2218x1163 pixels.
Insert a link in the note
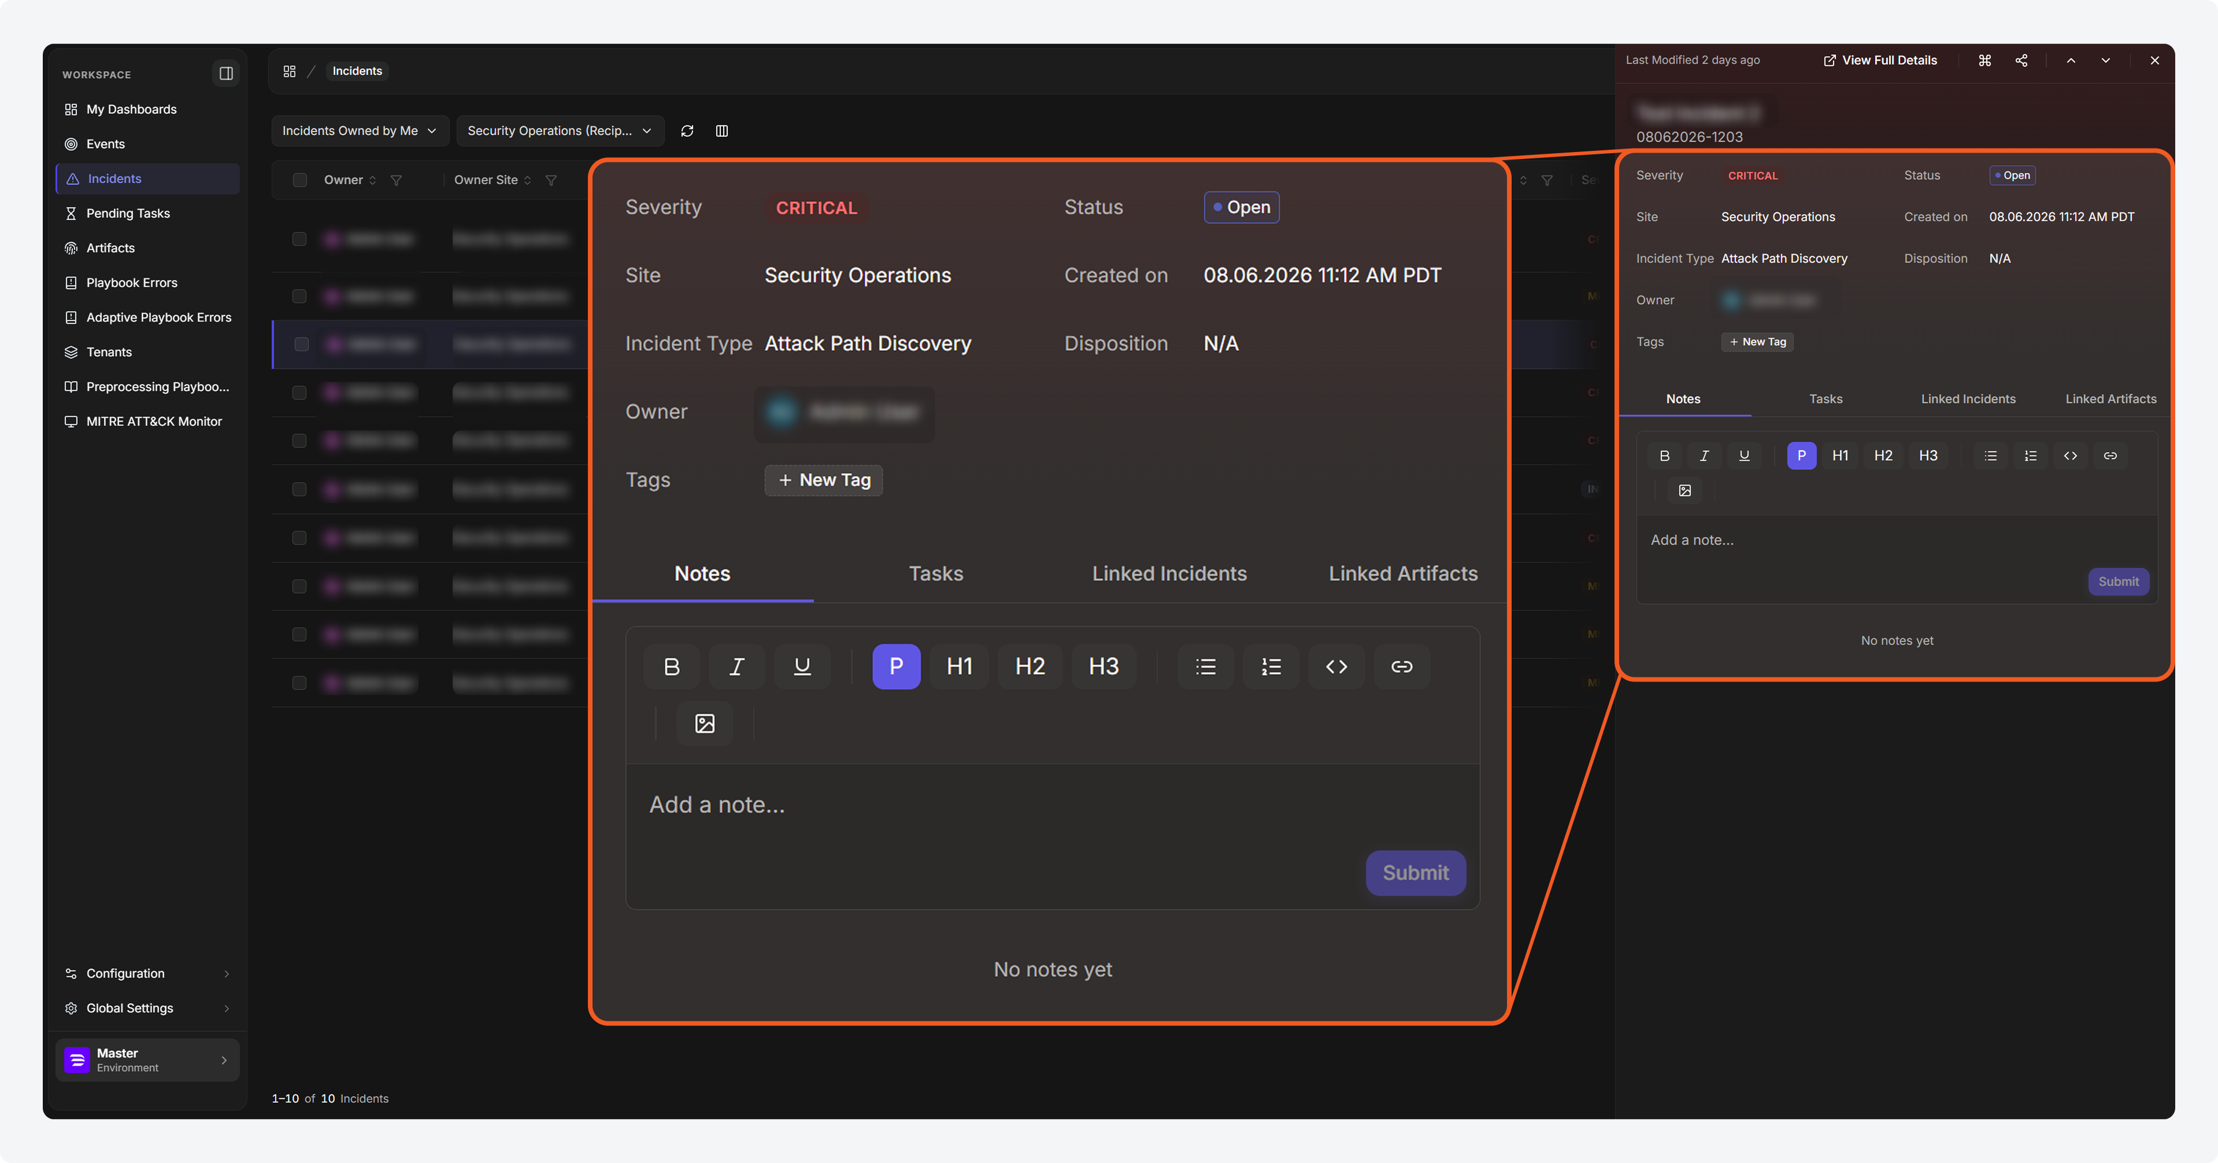(x=2110, y=456)
